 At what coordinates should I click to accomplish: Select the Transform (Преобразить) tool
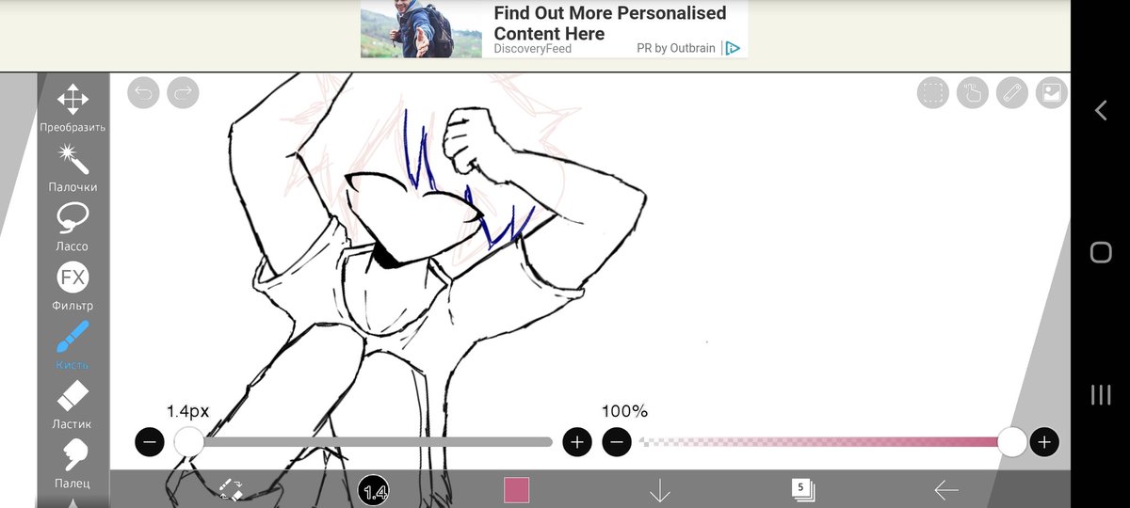tap(73, 107)
